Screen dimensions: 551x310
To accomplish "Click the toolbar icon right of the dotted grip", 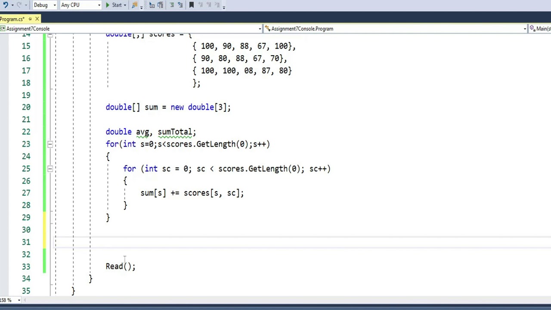I will pos(152,5).
